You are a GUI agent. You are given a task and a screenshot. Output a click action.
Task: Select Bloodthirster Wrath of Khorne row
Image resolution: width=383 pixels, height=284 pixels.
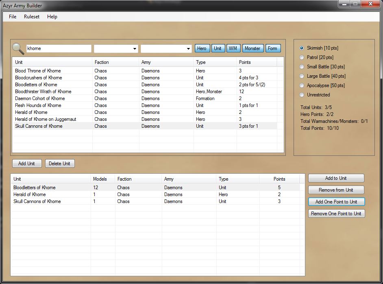pos(145,92)
